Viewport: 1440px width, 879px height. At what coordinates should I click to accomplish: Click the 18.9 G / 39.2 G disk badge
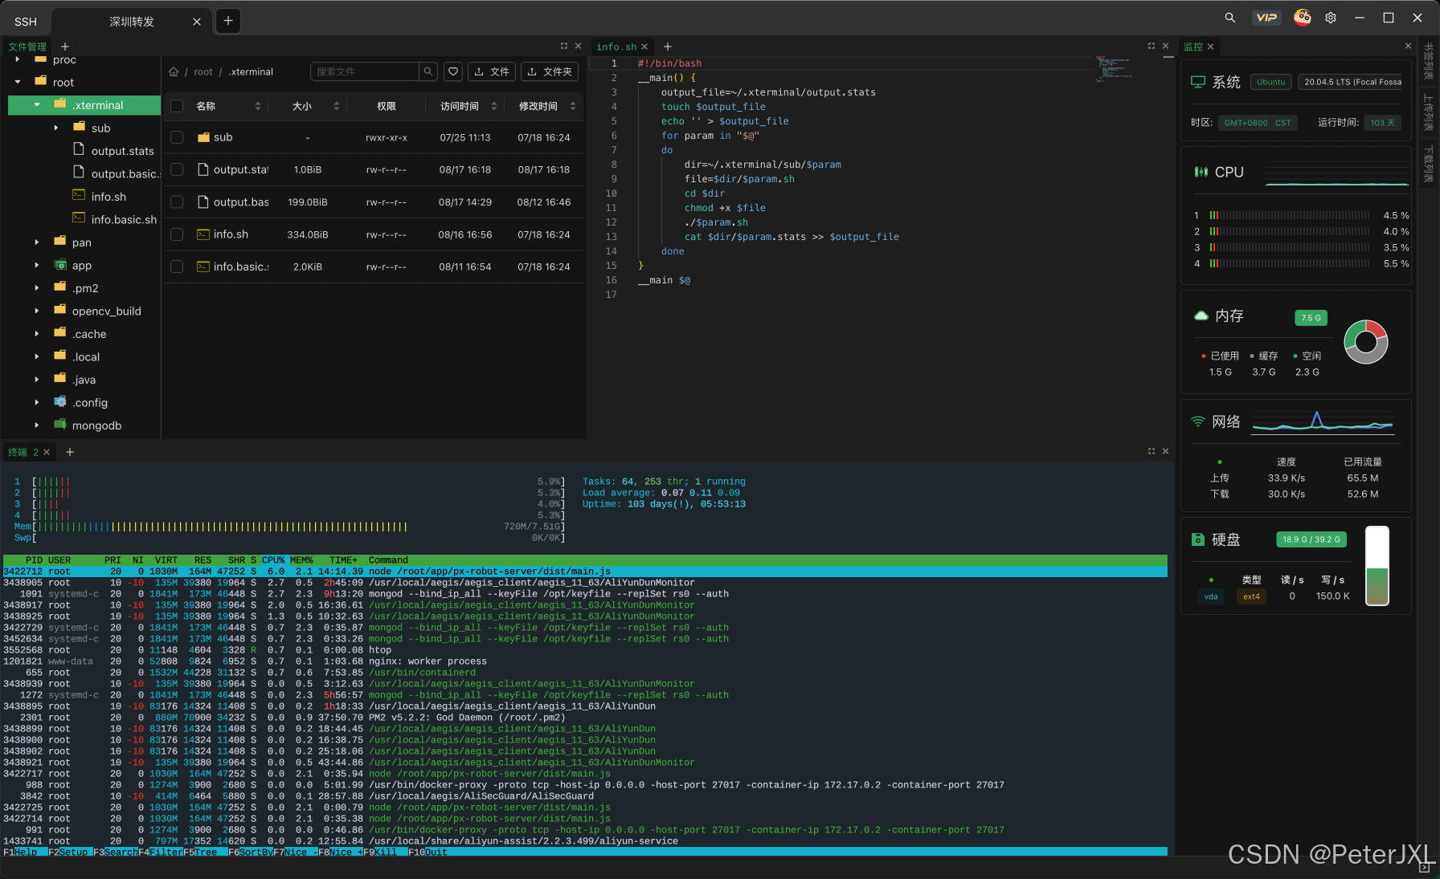click(1311, 539)
